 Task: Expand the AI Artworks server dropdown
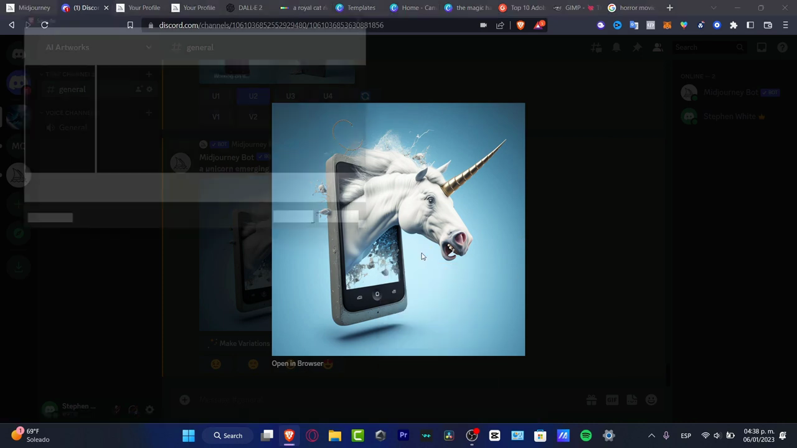point(148,47)
